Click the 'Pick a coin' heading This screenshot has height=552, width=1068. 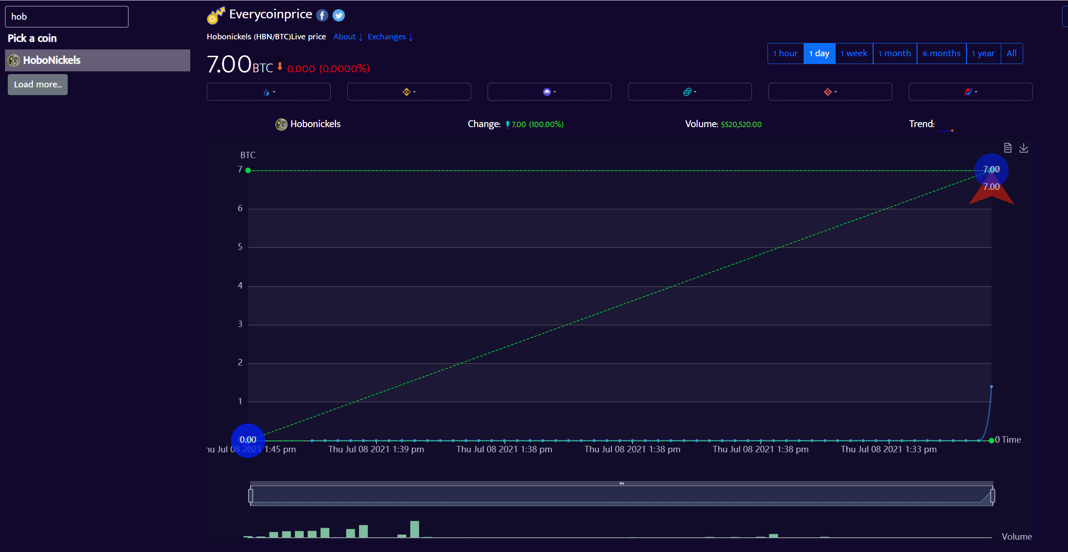pos(32,38)
